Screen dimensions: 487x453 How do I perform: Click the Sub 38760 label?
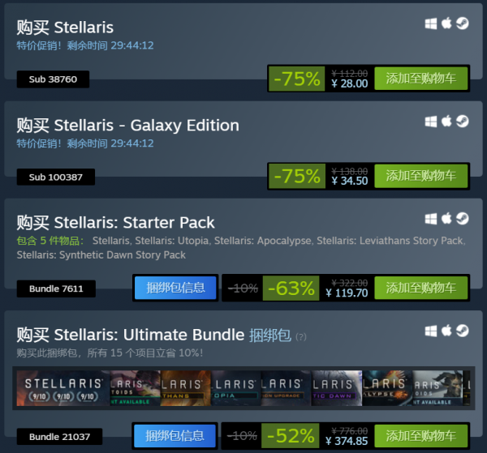[x=53, y=79]
